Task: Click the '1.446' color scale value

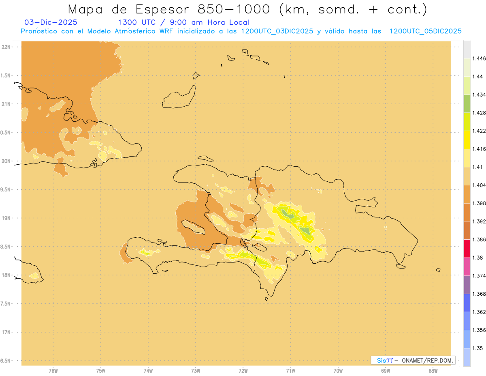Action: [x=479, y=58]
